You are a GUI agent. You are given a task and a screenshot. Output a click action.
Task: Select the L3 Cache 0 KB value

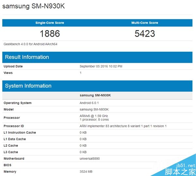pyautogui.click(x=83, y=152)
